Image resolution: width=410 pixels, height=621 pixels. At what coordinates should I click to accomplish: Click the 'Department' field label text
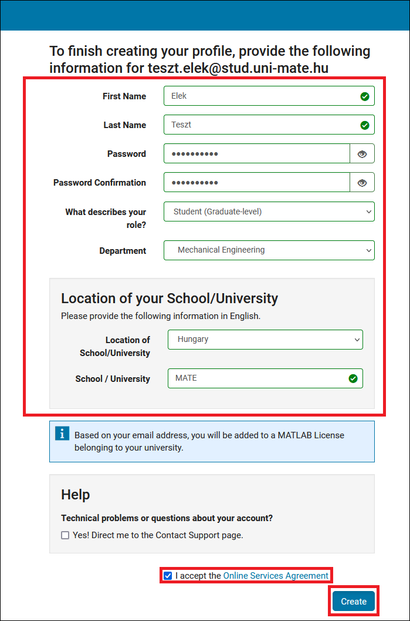[x=123, y=251]
